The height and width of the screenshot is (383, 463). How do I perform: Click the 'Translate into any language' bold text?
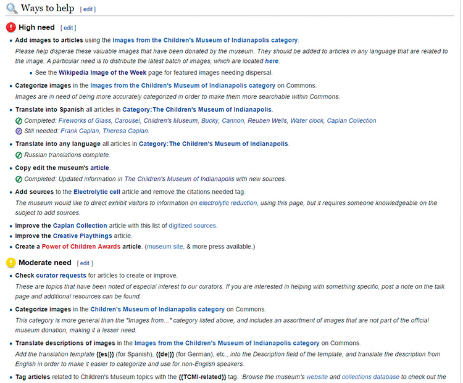[58, 144]
